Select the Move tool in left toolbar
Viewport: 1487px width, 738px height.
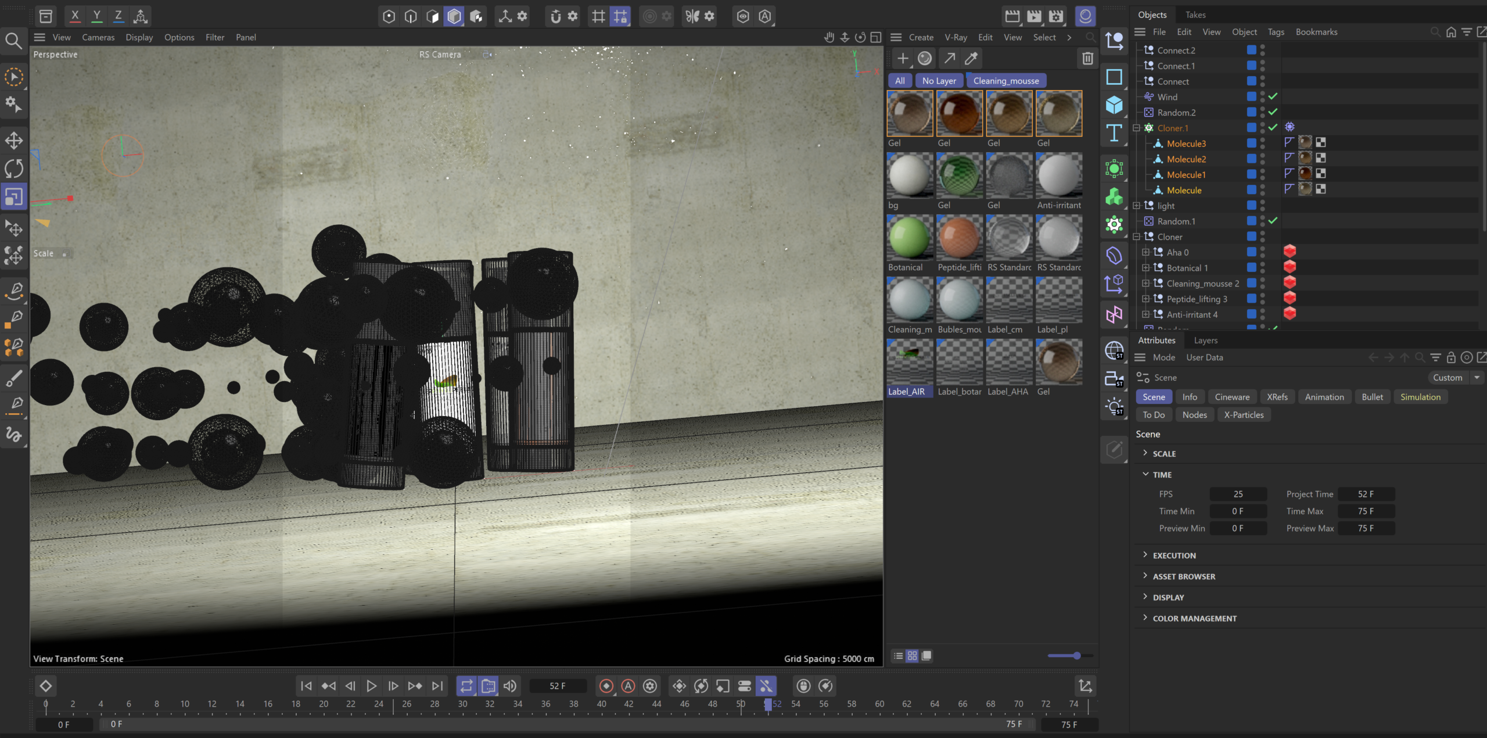coord(14,140)
